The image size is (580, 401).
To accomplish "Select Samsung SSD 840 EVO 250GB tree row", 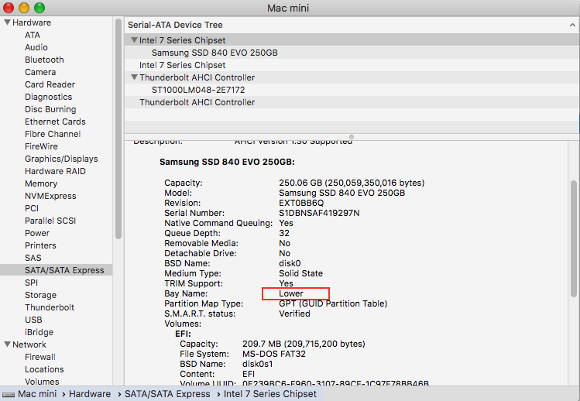I will [352, 53].
